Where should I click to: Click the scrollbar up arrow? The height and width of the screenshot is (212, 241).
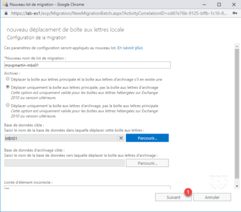237,46
